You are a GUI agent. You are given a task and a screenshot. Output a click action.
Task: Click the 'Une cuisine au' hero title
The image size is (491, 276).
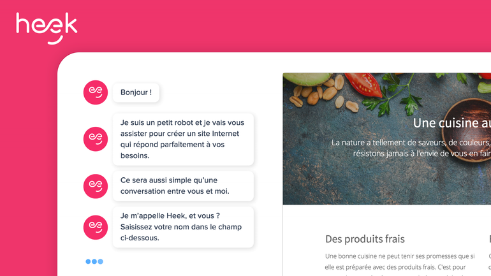451,123
